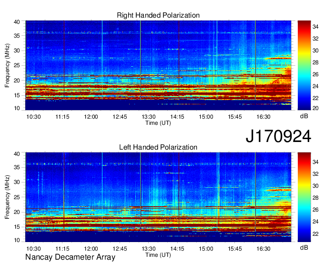Click "14:15" time tick on right-handed plot

tap(177, 117)
